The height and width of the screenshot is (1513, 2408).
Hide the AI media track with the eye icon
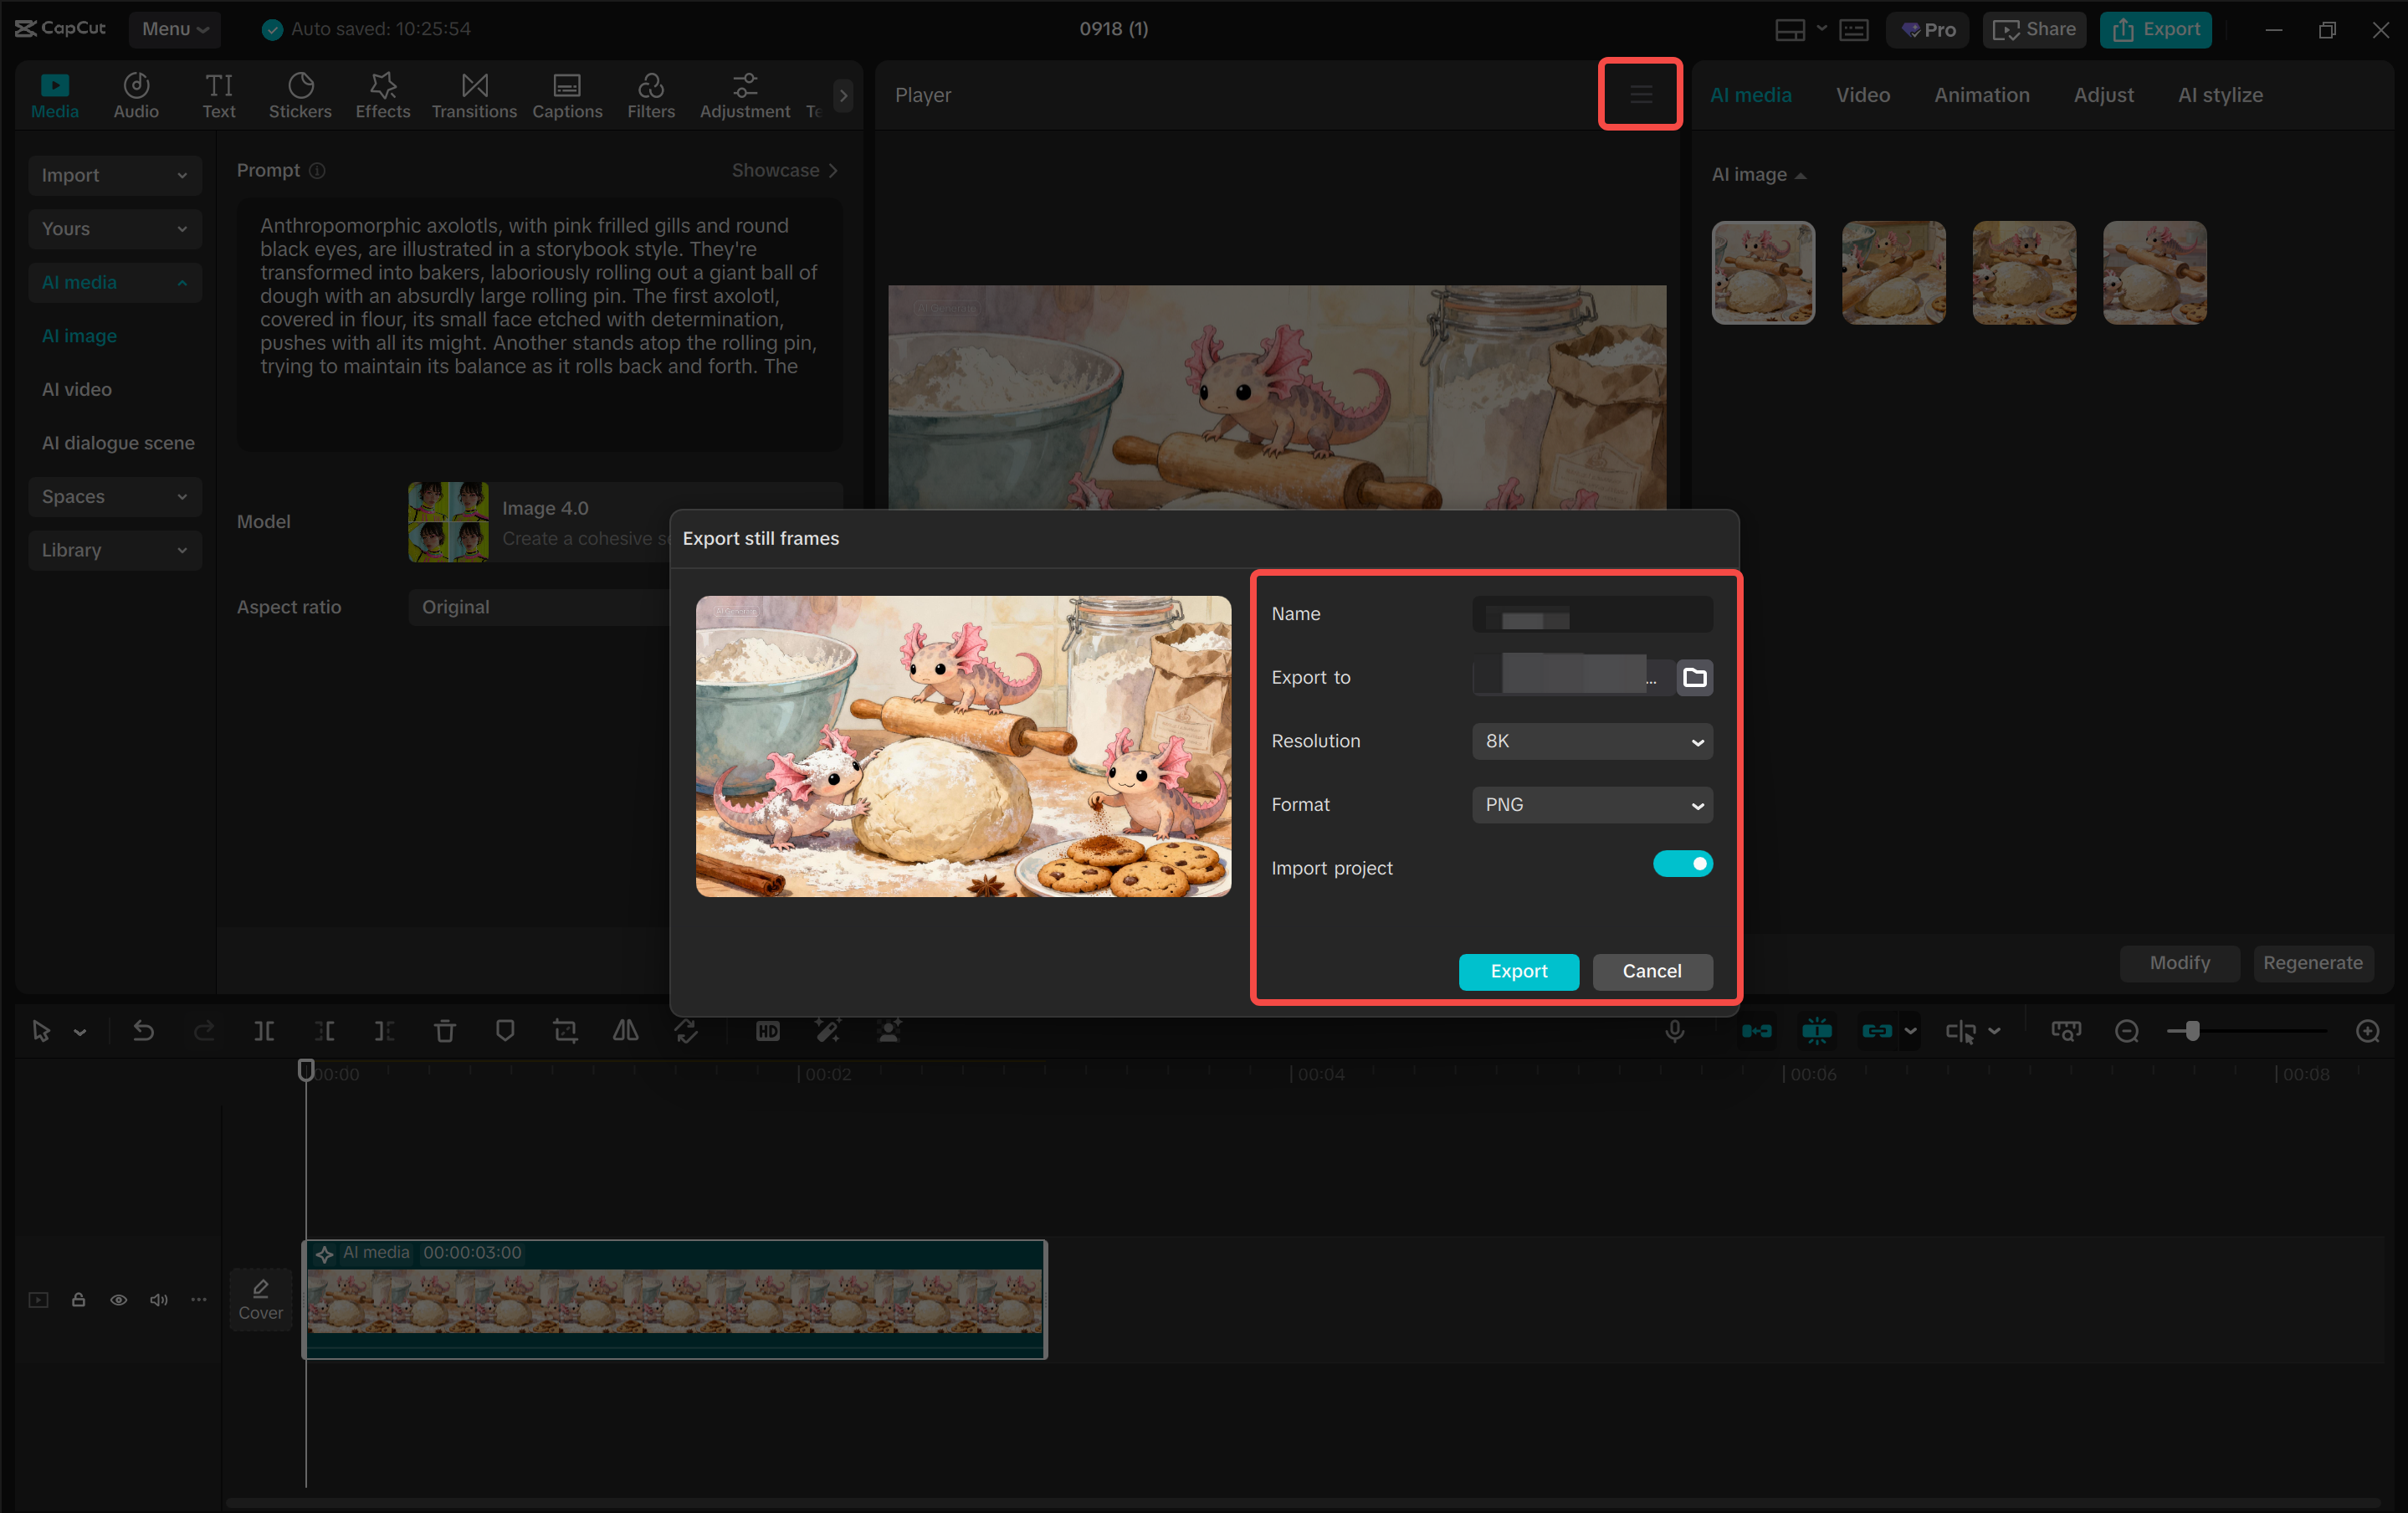pos(118,1300)
